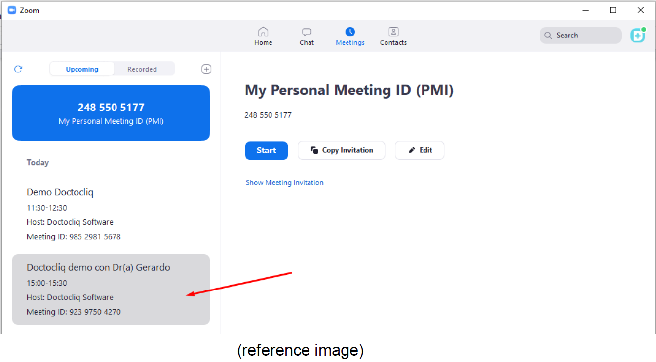This screenshot has height=362, width=656.
Task: Select Doctocliq demo con Dr(a) Gerardo meeting
Action: point(111,290)
